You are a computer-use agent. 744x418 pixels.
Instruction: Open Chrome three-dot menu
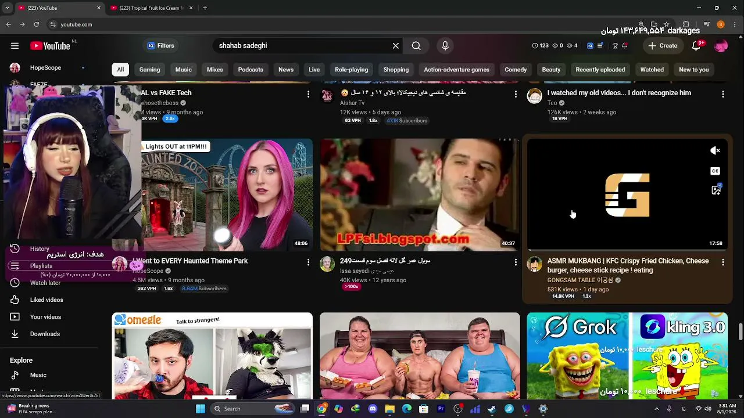tap(734, 24)
